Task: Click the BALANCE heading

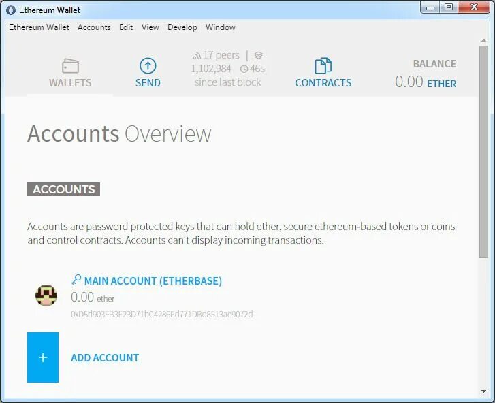Action: [x=434, y=64]
